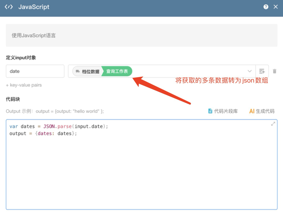283x214 pixels.
Task: Expand the code editor to fullscreen
Action: (273, 124)
